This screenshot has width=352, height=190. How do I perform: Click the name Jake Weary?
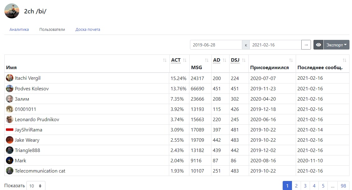pos(27,140)
